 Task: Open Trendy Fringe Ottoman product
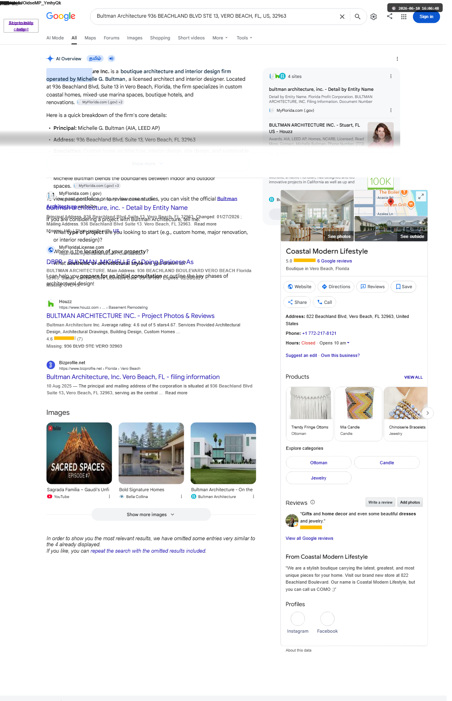tap(310, 414)
